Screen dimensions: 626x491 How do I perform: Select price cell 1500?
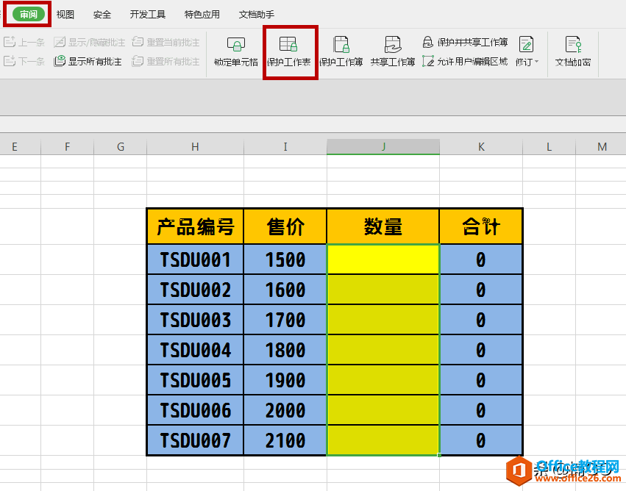285,259
